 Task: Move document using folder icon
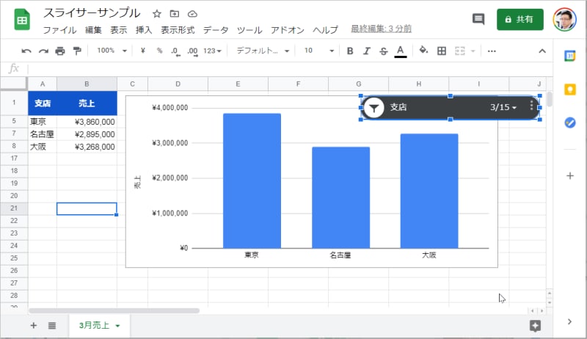click(x=175, y=14)
